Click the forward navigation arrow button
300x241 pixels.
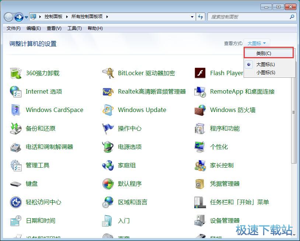tap(19, 17)
